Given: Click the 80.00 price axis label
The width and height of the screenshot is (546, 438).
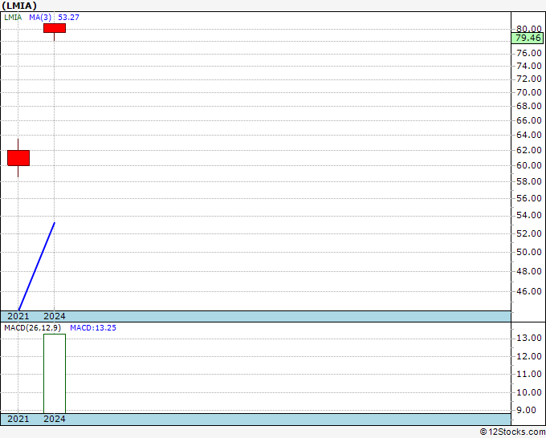Looking at the screenshot, I should pyautogui.click(x=529, y=29).
